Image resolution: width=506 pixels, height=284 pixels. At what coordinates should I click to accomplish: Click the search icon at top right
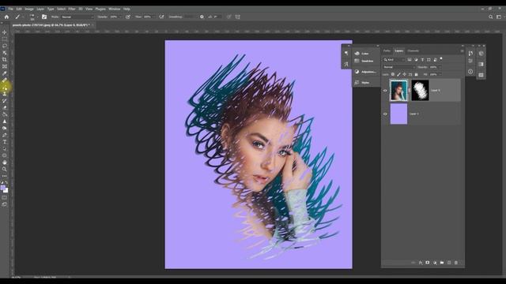coord(490,17)
